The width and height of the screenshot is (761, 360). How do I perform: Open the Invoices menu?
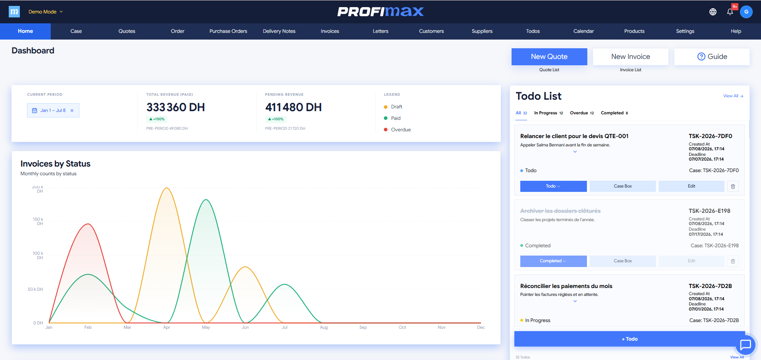point(330,31)
